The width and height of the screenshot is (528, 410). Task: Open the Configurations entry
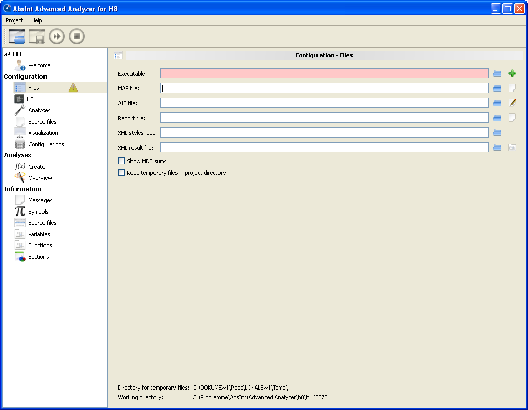46,144
